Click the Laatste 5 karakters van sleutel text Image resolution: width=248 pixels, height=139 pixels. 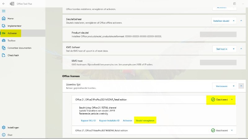(97, 111)
